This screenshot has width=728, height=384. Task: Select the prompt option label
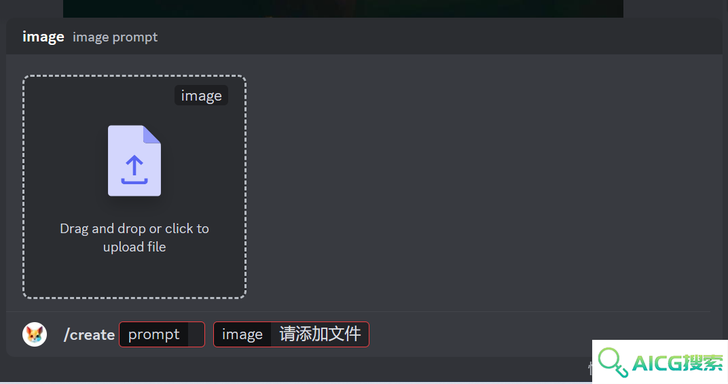click(x=153, y=334)
